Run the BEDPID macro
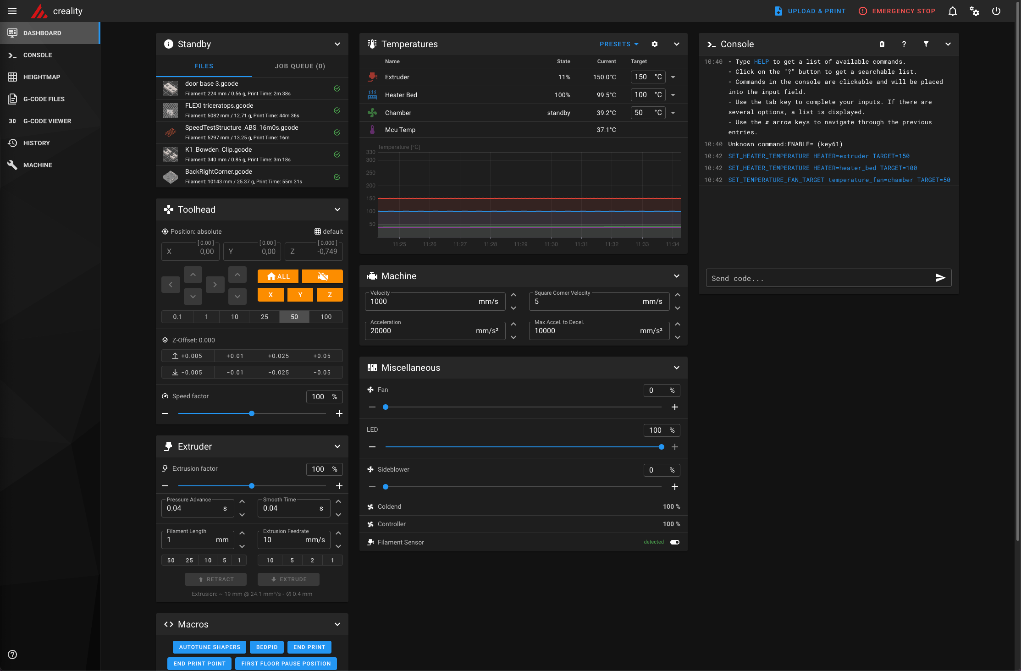1021x671 pixels. (266, 647)
